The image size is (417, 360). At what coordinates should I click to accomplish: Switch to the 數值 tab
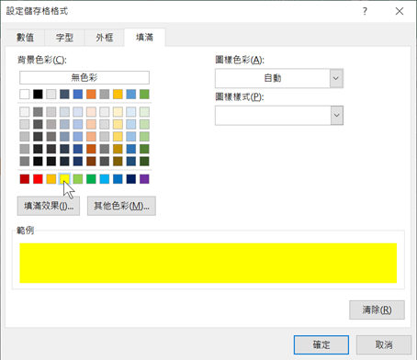tap(25, 38)
